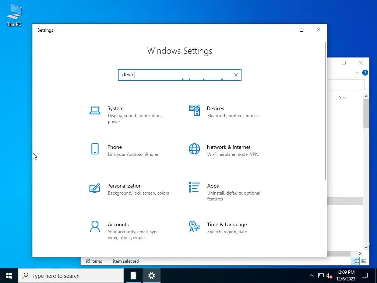The height and width of the screenshot is (283, 377).
Task: Click the File Explorer scroll up arrow
Action: pos(366,96)
